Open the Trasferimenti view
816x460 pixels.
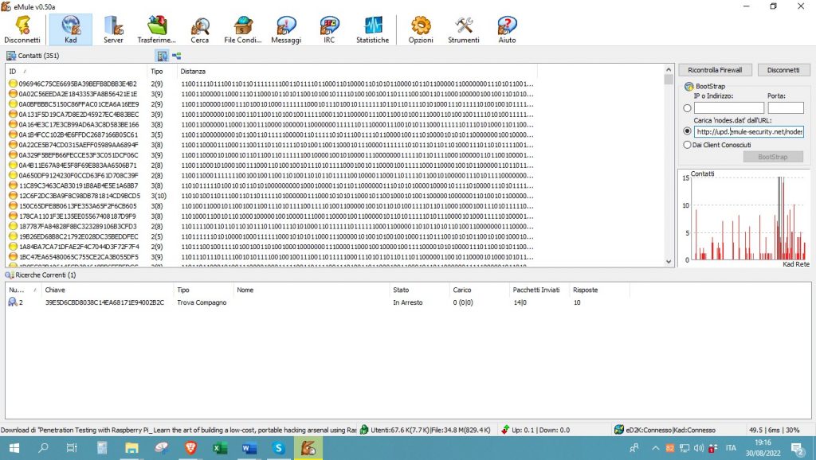(x=156, y=29)
